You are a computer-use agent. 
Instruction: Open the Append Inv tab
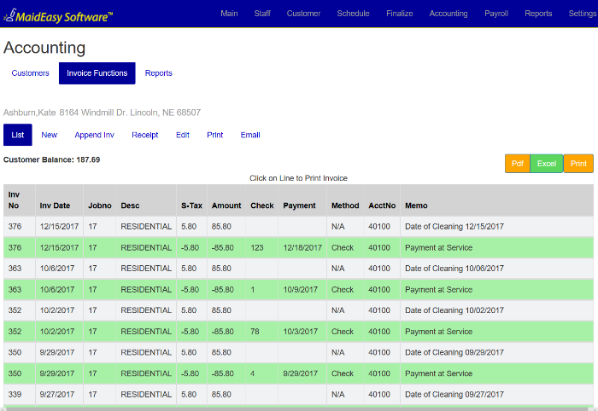94,135
